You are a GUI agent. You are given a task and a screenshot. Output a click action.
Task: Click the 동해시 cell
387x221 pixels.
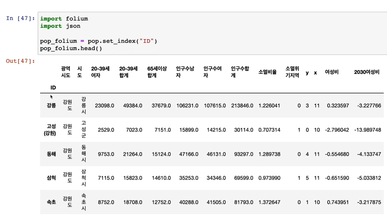pyautogui.click(x=84, y=154)
